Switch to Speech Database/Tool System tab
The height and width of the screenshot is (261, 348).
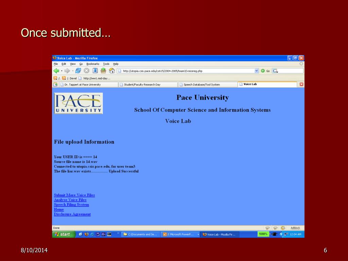(208, 85)
